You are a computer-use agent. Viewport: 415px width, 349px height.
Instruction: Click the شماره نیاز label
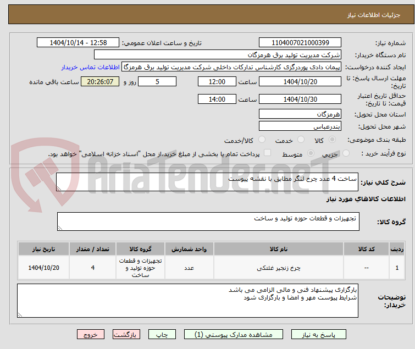[x=390, y=43]
